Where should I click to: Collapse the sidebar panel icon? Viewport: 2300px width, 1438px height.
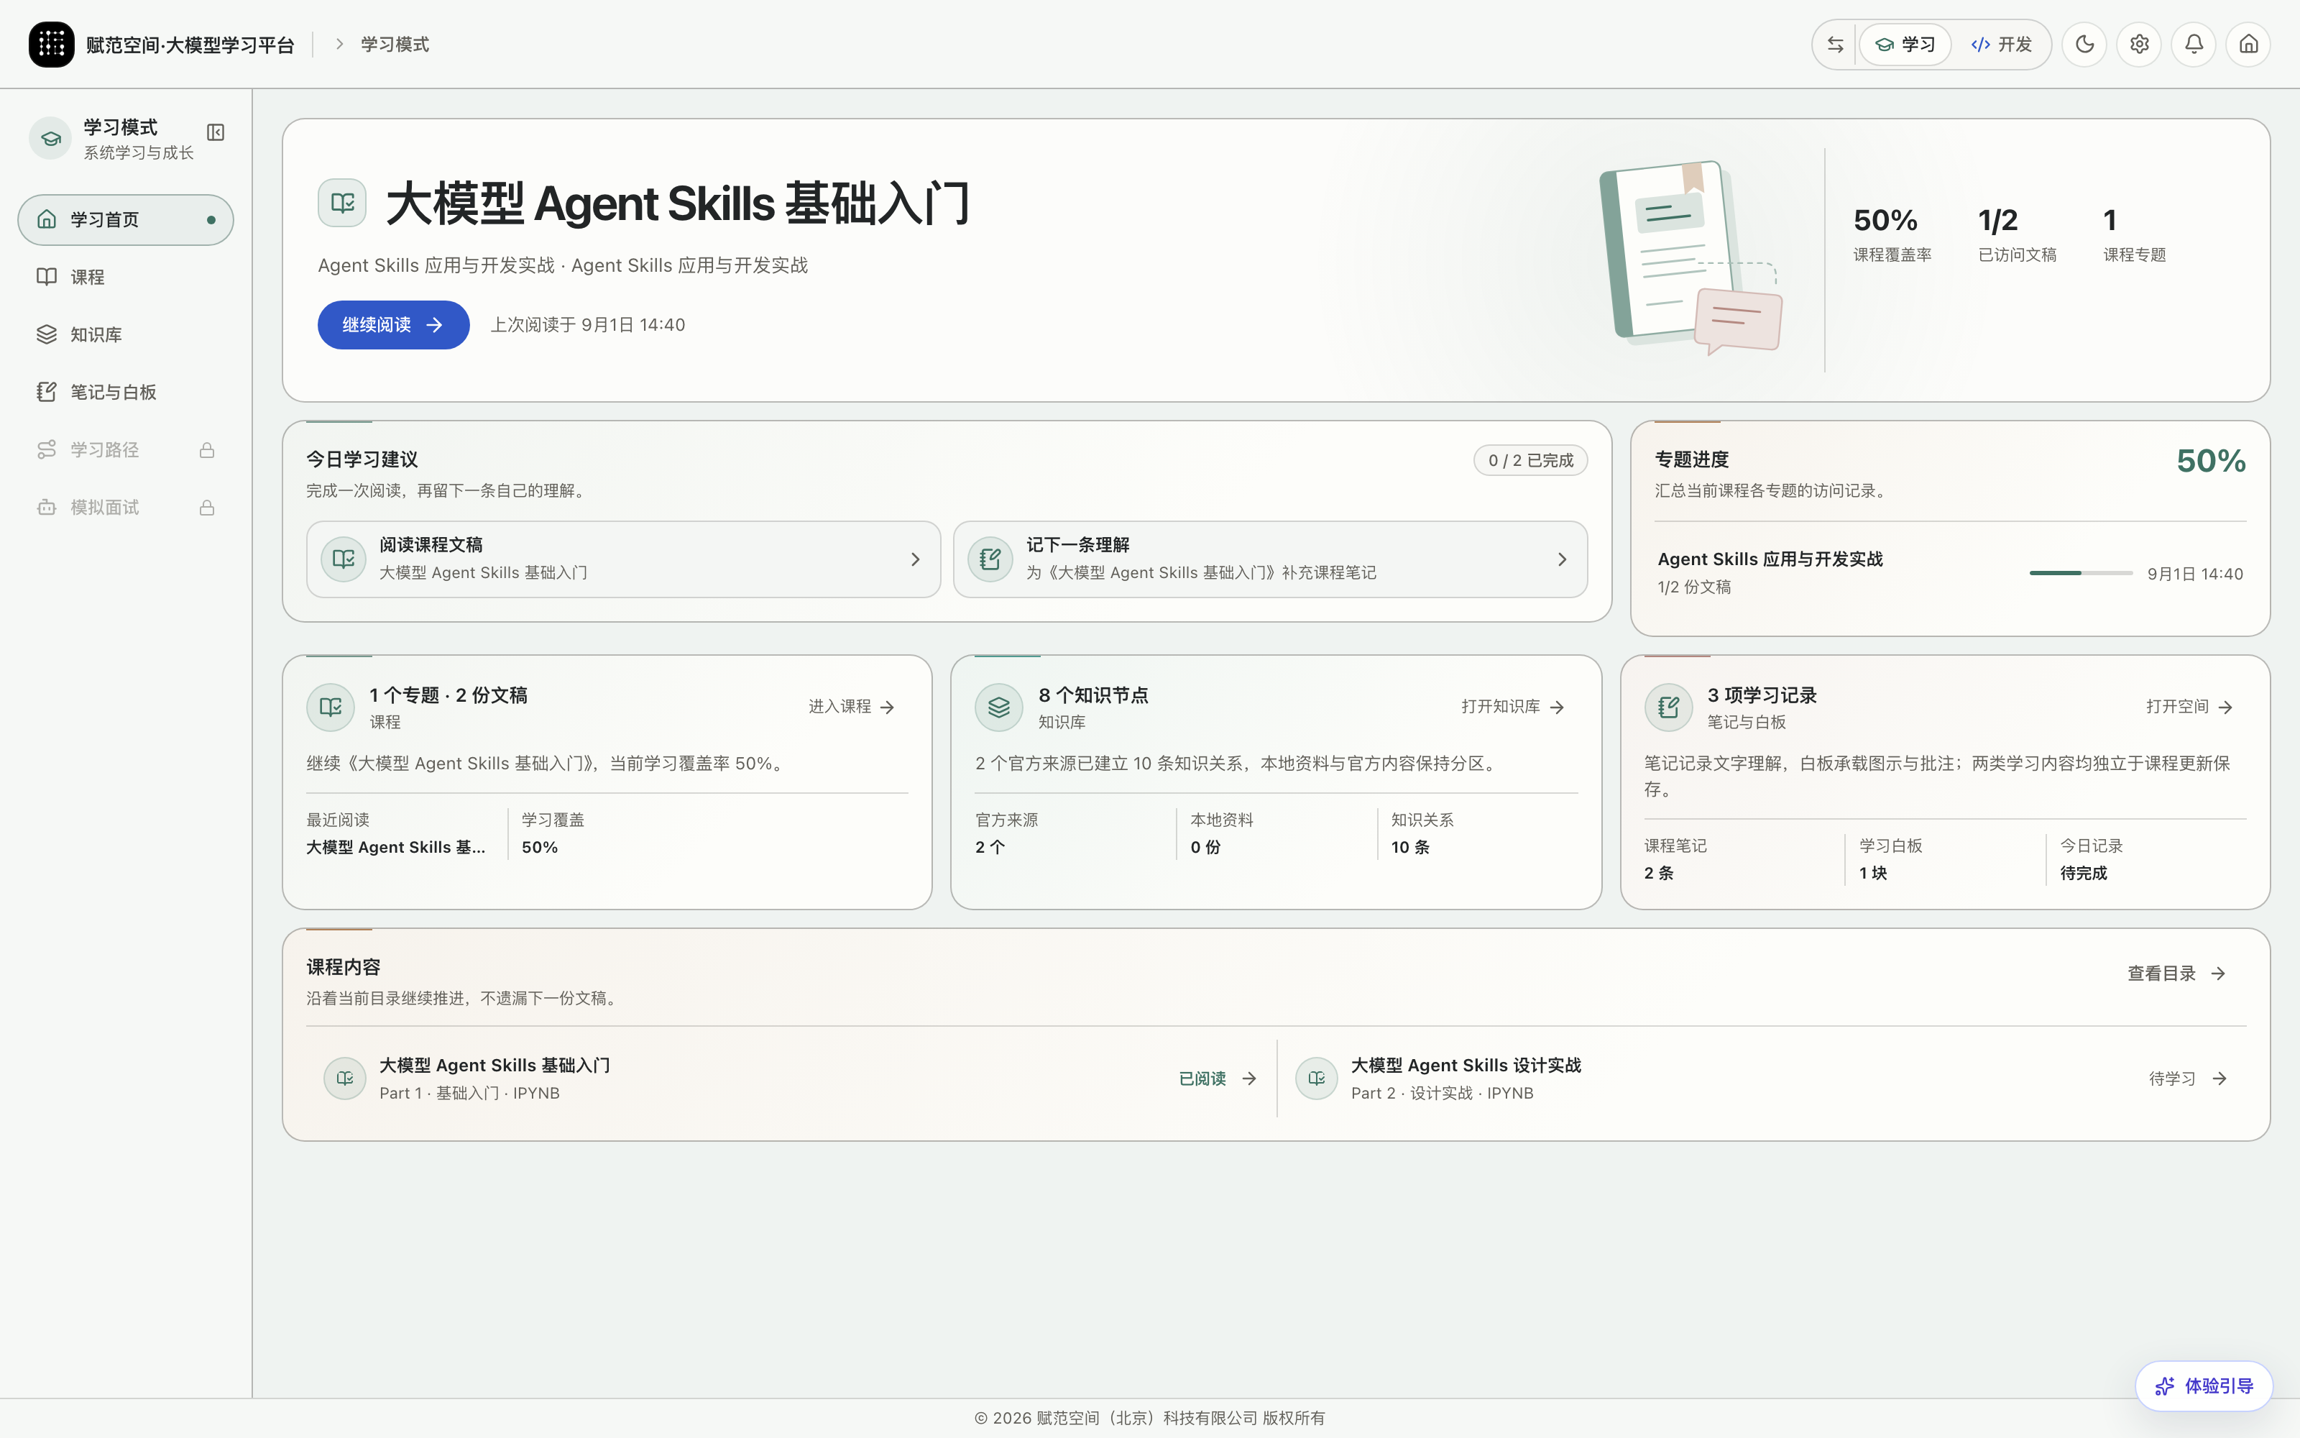click(216, 132)
